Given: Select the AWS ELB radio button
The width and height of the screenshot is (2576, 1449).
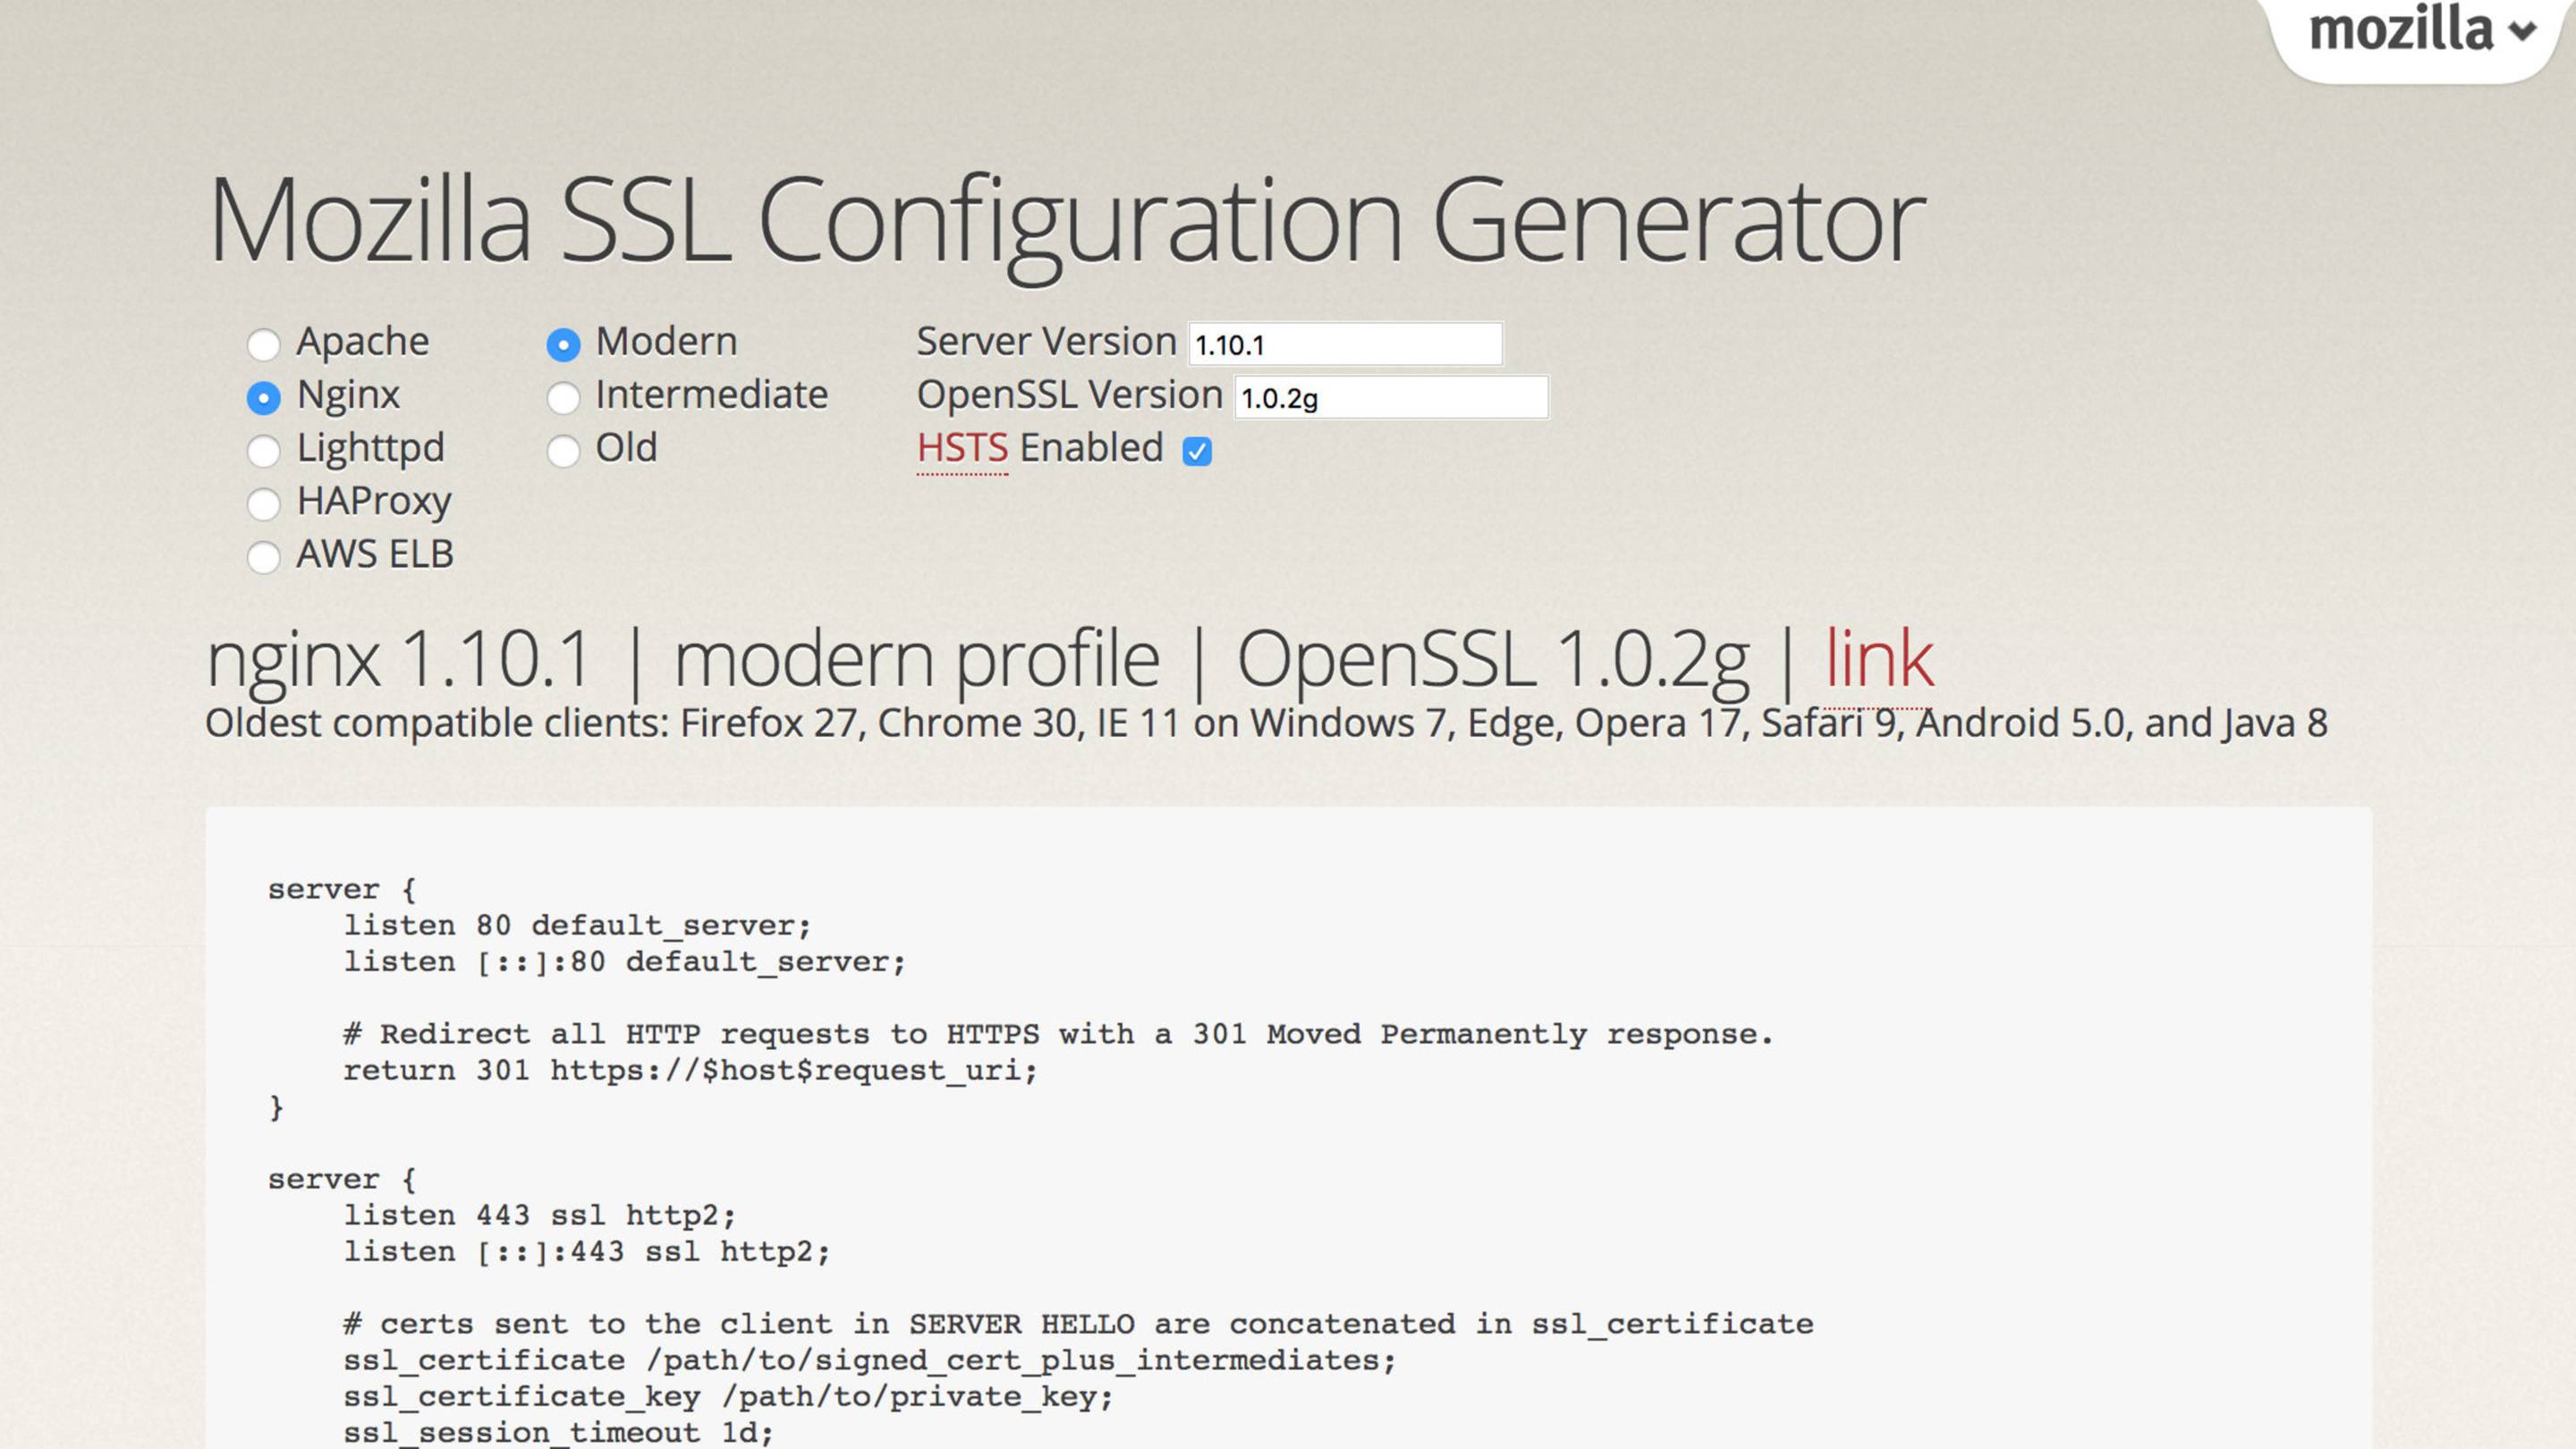Looking at the screenshot, I should coord(263,557).
